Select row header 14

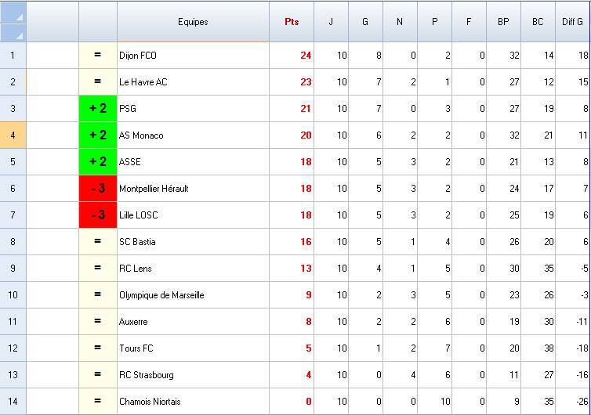click(x=13, y=402)
